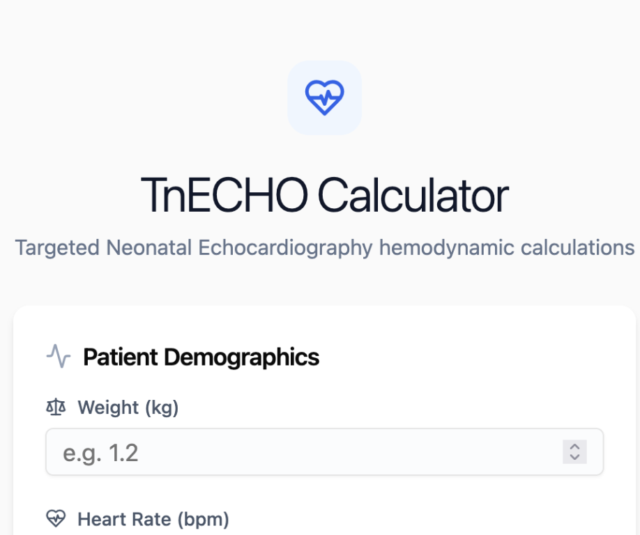
Task: Click the 'e.g. 1.2' placeholder text
Action: (100, 453)
